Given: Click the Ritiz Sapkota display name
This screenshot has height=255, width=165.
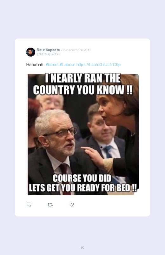Looking at the screenshot, I should pos(48,50).
